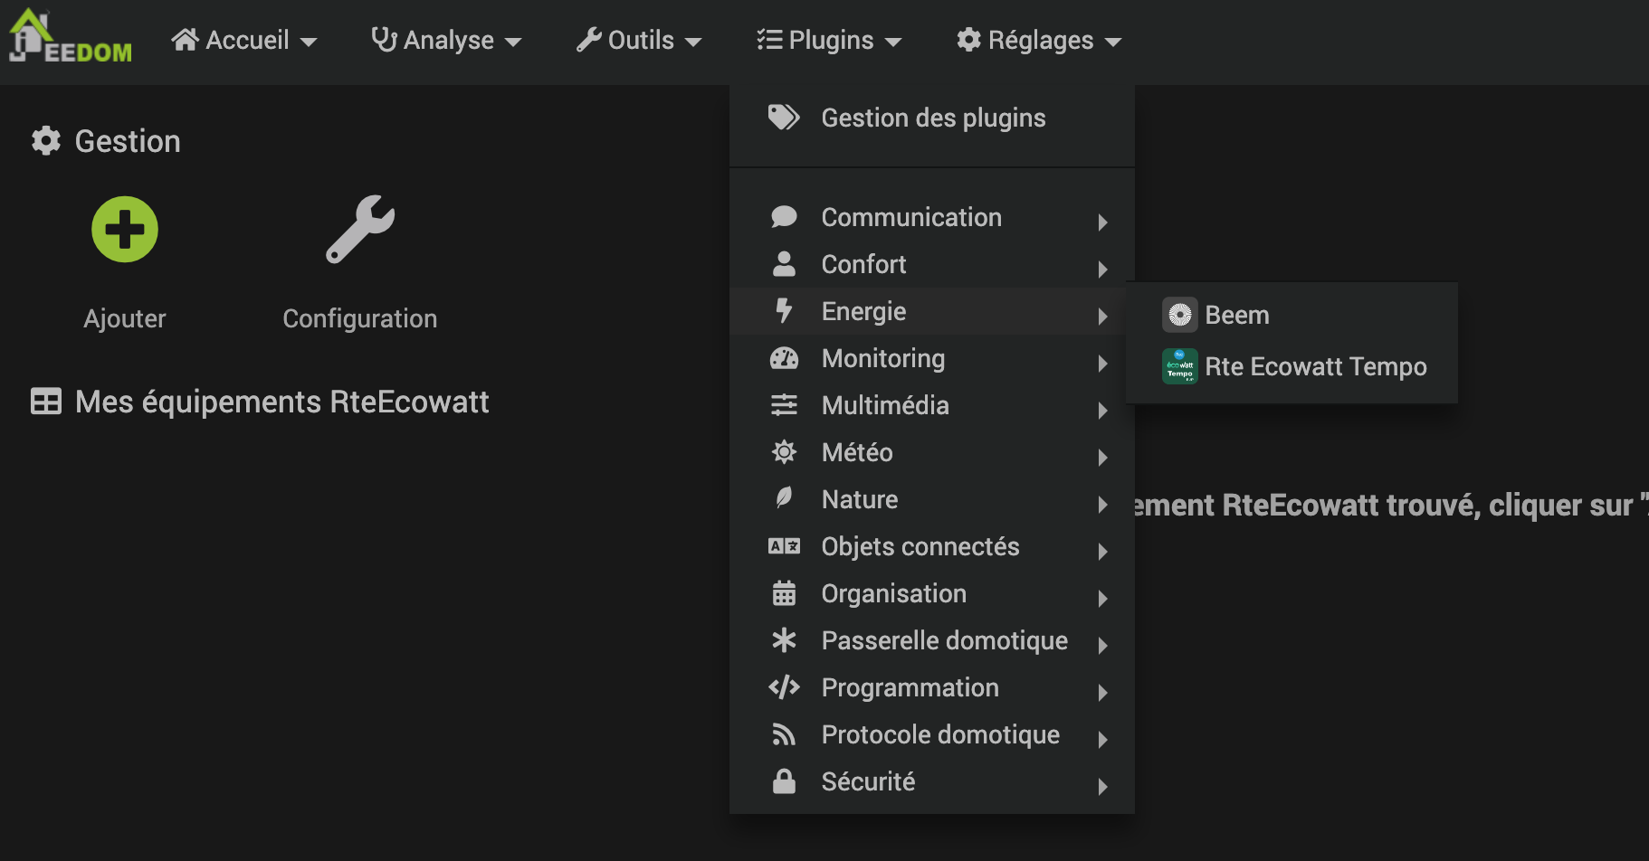Expand the Communication submenu arrow
1649x861 pixels.
1102,222
